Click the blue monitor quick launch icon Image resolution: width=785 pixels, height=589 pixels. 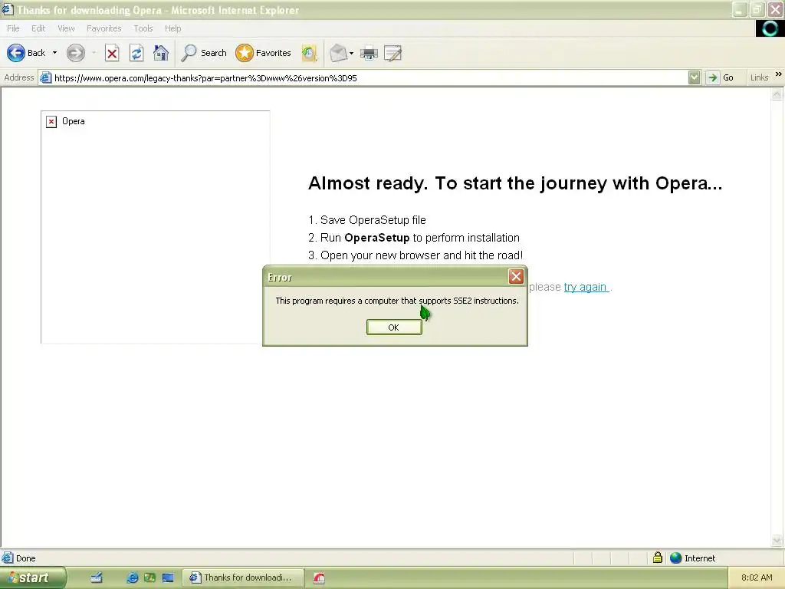(x=168, y=577)
